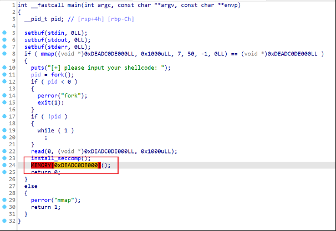Click the [rbp-Ch] comment
This screenshot has height=231, width=336.
121,19
